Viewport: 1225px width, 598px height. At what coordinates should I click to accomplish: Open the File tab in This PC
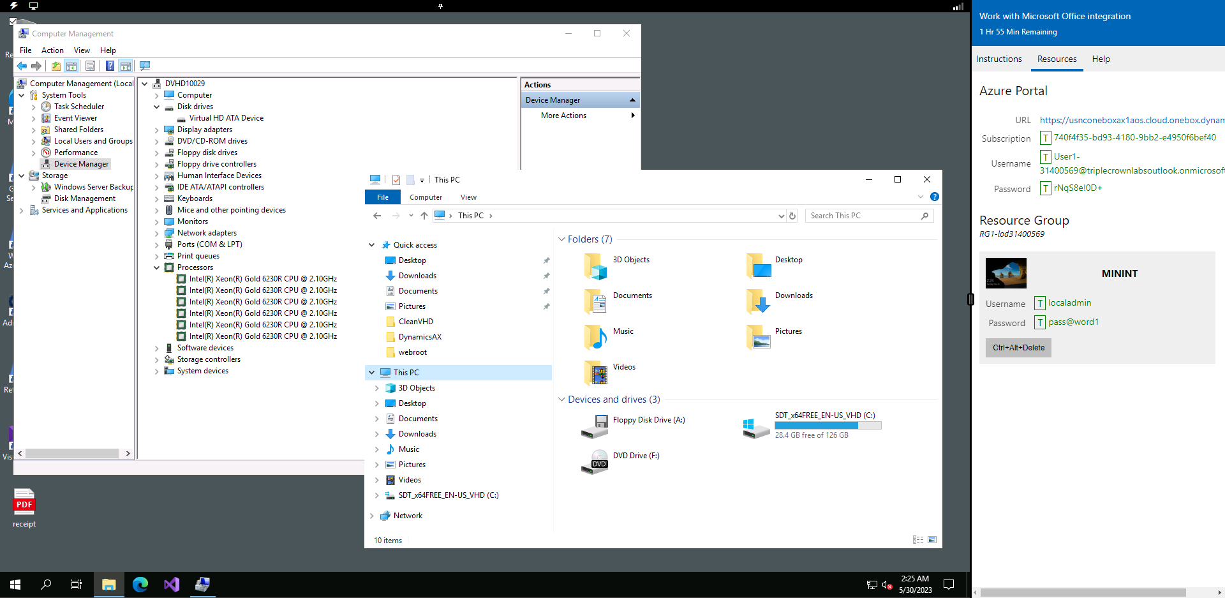pyautogui.click(x=383, y=197)
